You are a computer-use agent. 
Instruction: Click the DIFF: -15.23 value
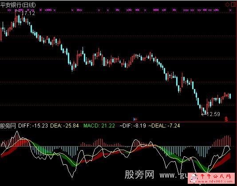click(33, 126)
